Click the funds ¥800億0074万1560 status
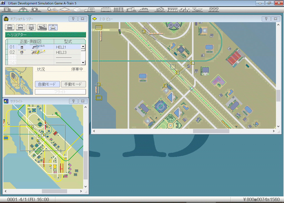284x203 pixels. point(261,200)
